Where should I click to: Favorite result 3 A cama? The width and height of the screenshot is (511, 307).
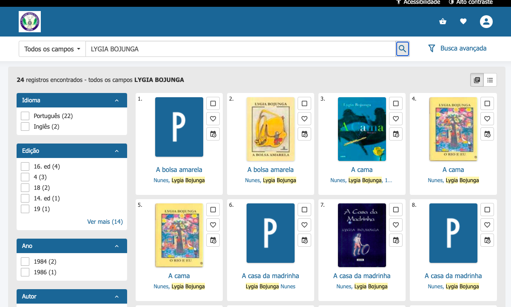click(396, 118)
